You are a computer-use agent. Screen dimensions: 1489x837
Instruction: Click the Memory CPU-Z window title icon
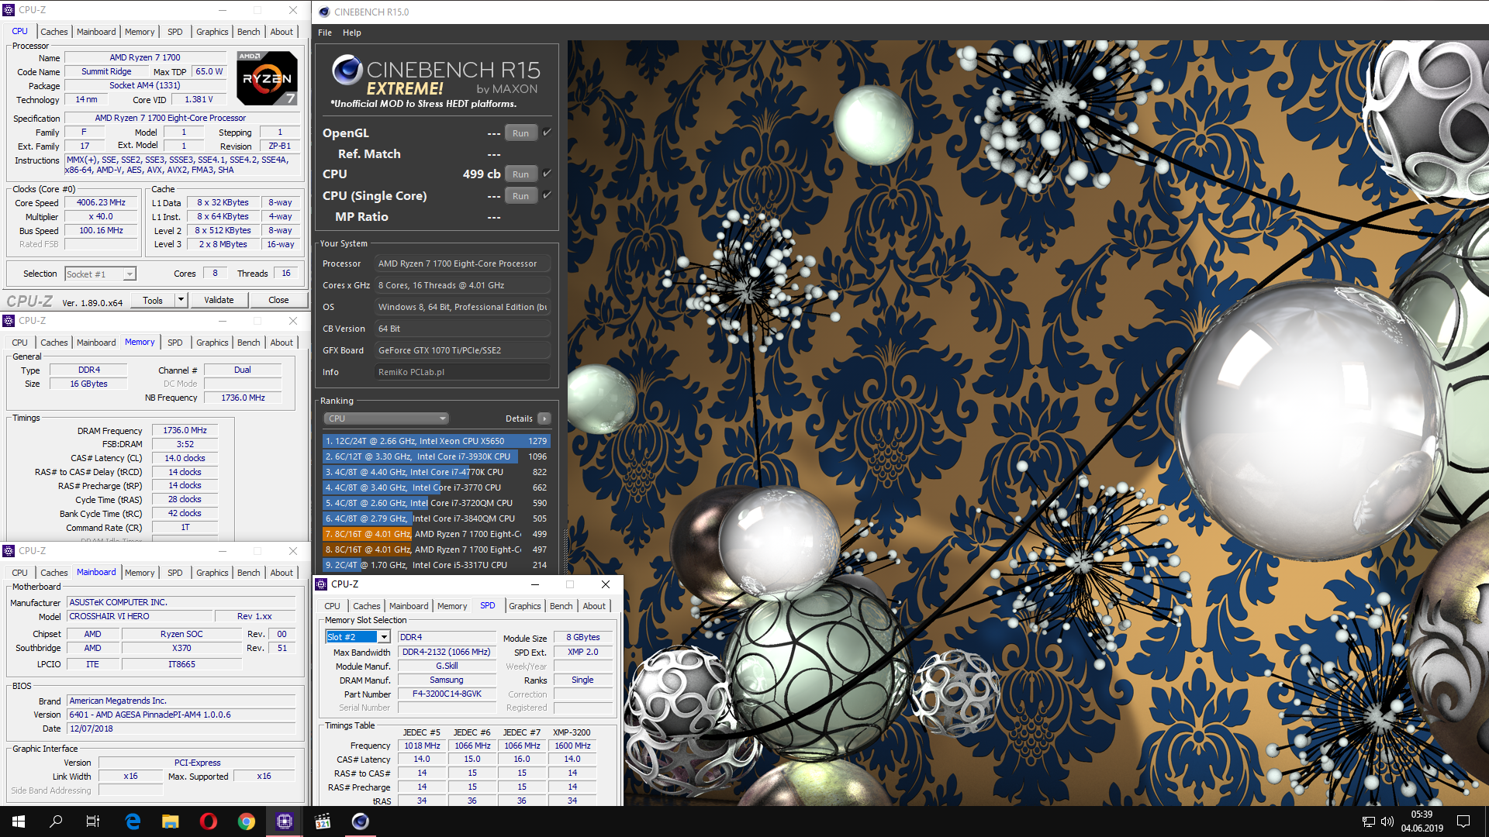(9, 321)
